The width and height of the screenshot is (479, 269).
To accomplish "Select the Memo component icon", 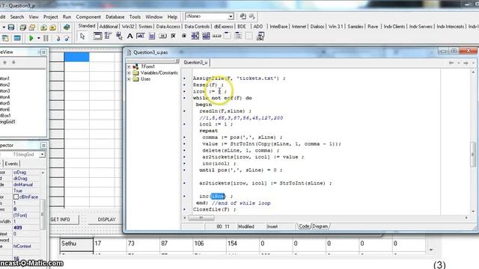I will click(151, 37).
